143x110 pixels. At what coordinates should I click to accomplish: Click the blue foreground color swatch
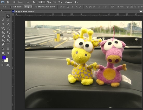pyautogui.click(x=4, y=58)
